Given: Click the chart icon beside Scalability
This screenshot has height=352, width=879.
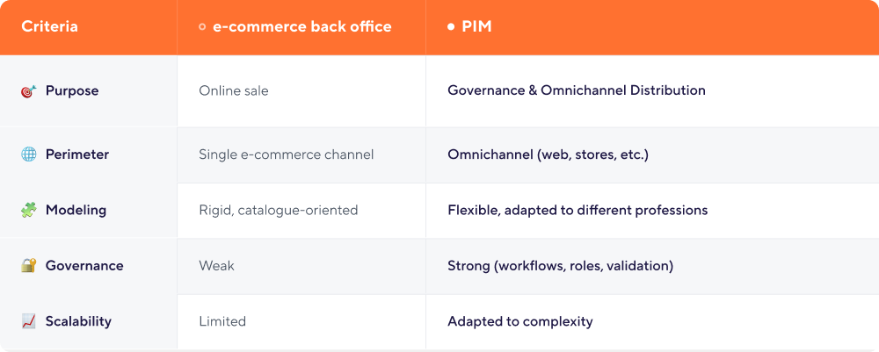Looking at the screenshot, I should coord(28,321).
